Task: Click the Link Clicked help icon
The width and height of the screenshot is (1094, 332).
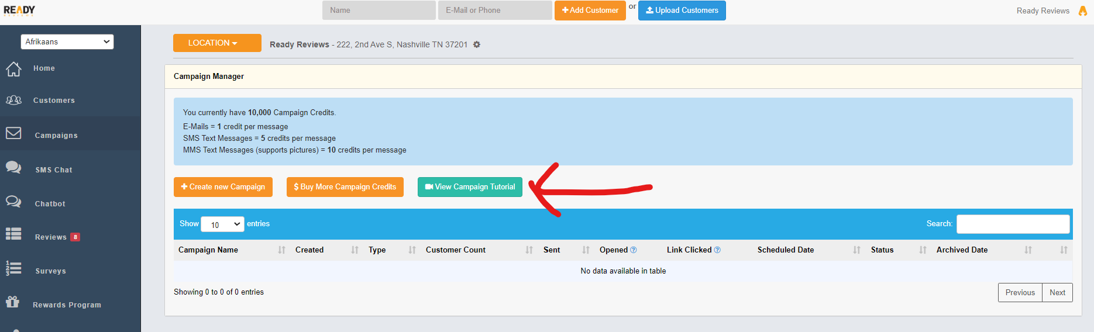Action: tap(717, 250)
